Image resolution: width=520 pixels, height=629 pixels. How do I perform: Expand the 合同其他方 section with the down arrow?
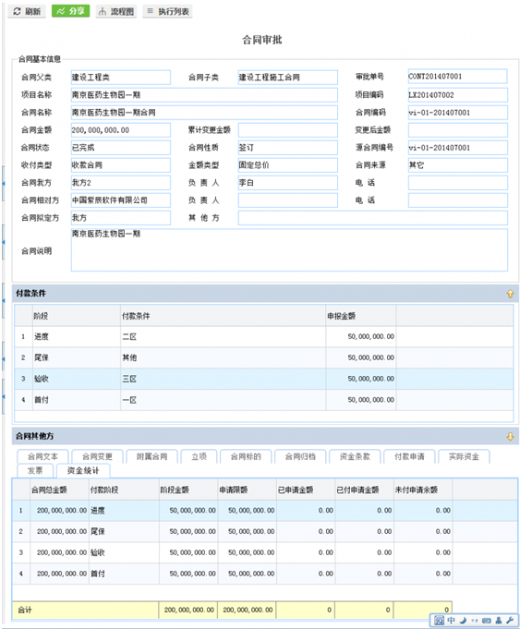pyautogui.click(x=510, y=437)
